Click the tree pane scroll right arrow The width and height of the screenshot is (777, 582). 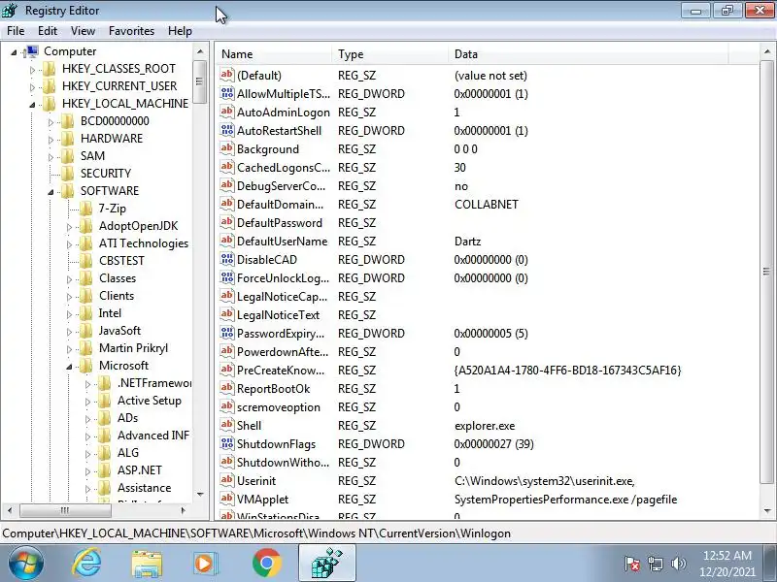tap(184, 510)
